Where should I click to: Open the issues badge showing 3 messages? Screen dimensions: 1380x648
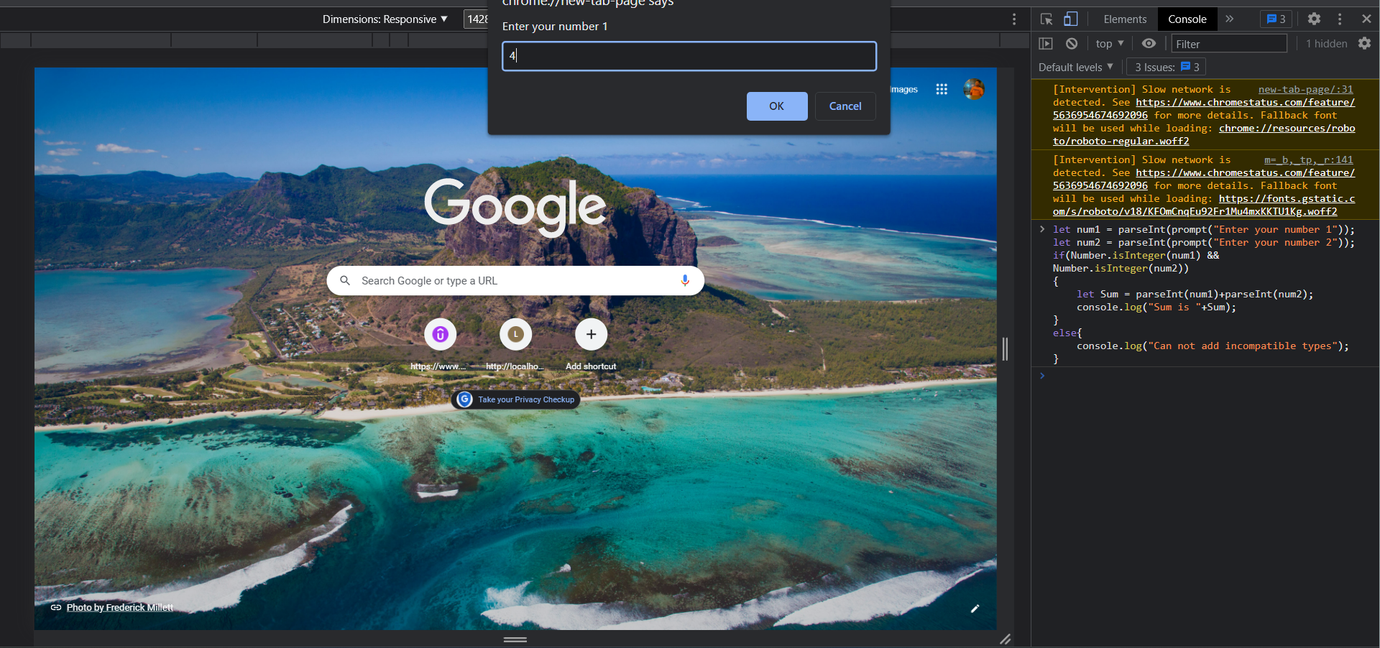1276,19
